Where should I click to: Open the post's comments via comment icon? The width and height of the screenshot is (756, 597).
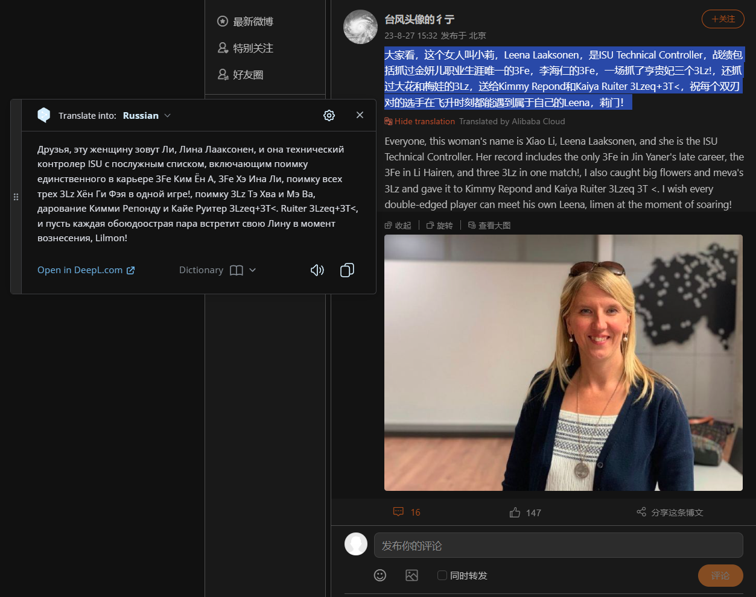[398, 512]
